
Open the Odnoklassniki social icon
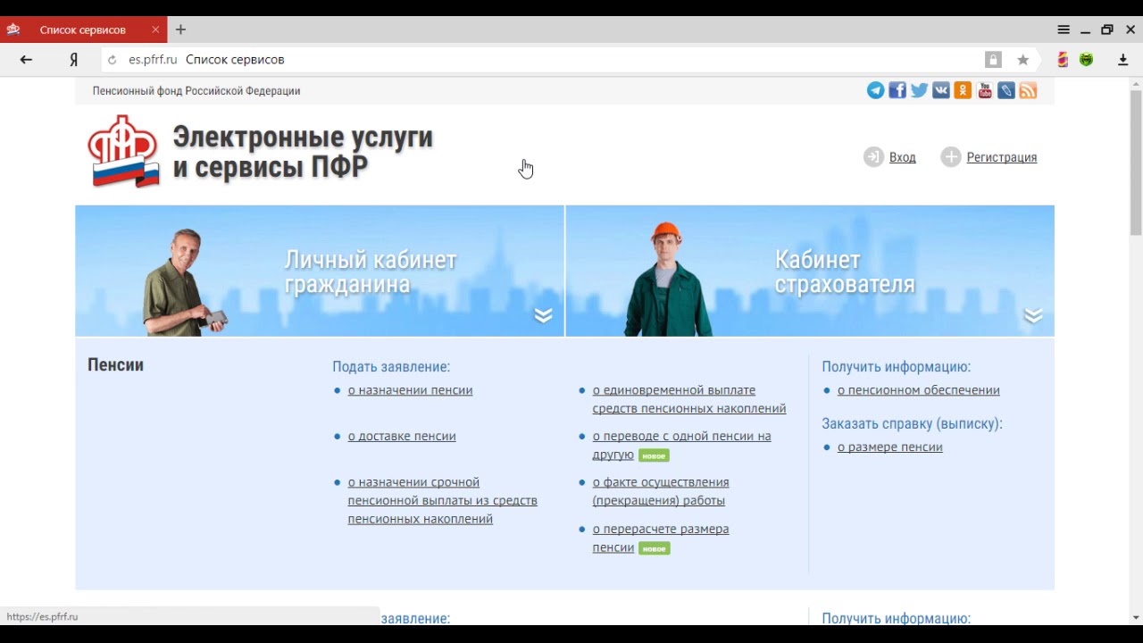pos(963,90)
